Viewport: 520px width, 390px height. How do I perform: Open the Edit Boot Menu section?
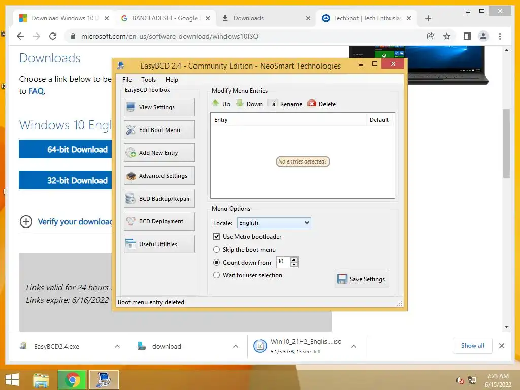coord(159,129)
